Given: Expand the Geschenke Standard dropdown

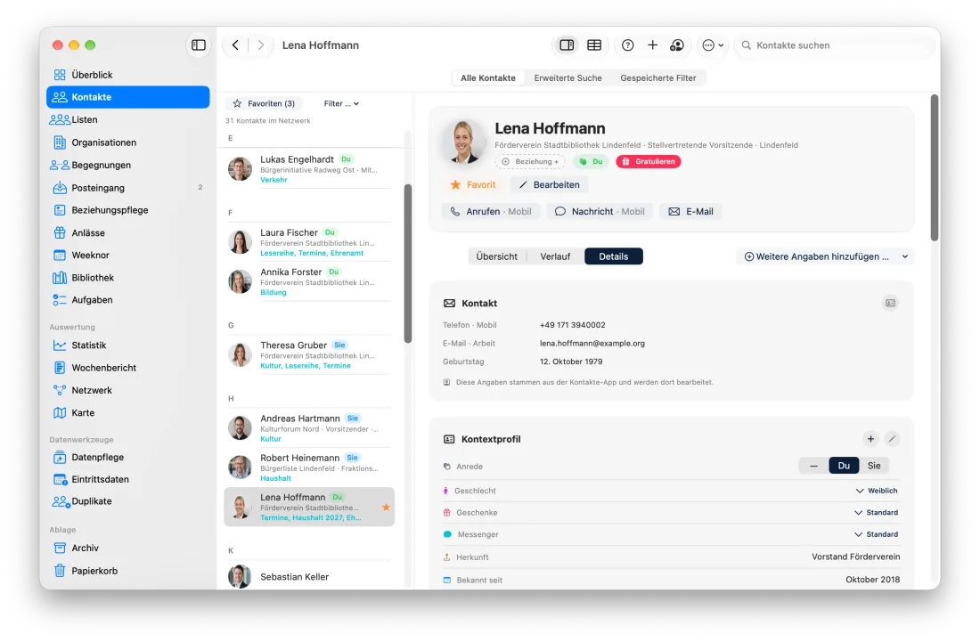Looking at the screenshot, I should click(877, 513).
